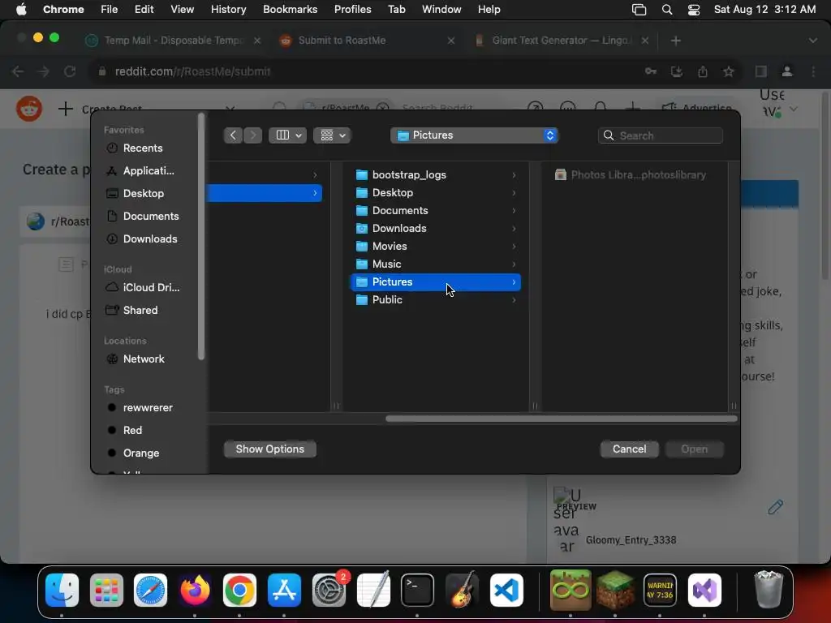Open Safari from the Dock
This screenshot has width=831, height=623.
150,591
